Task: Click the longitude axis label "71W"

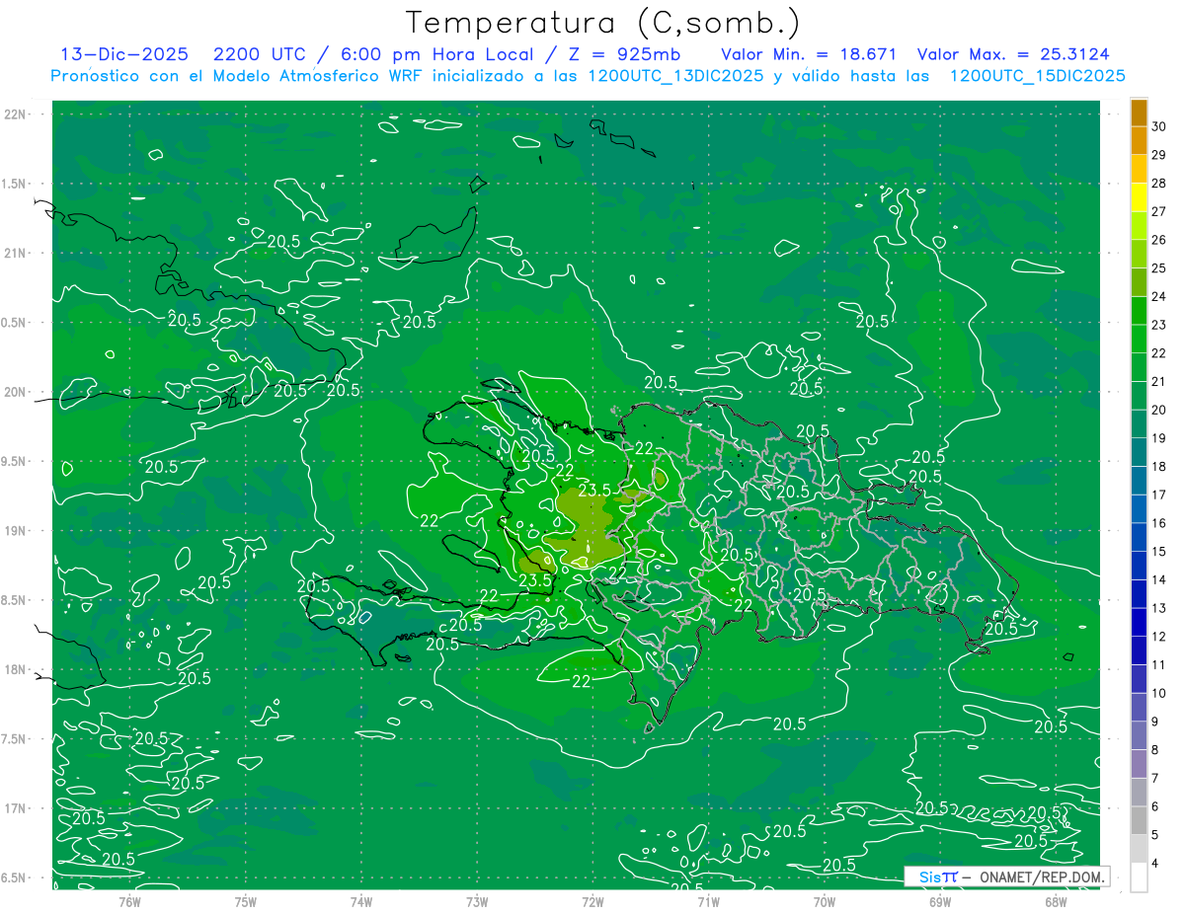Action: 708,901
